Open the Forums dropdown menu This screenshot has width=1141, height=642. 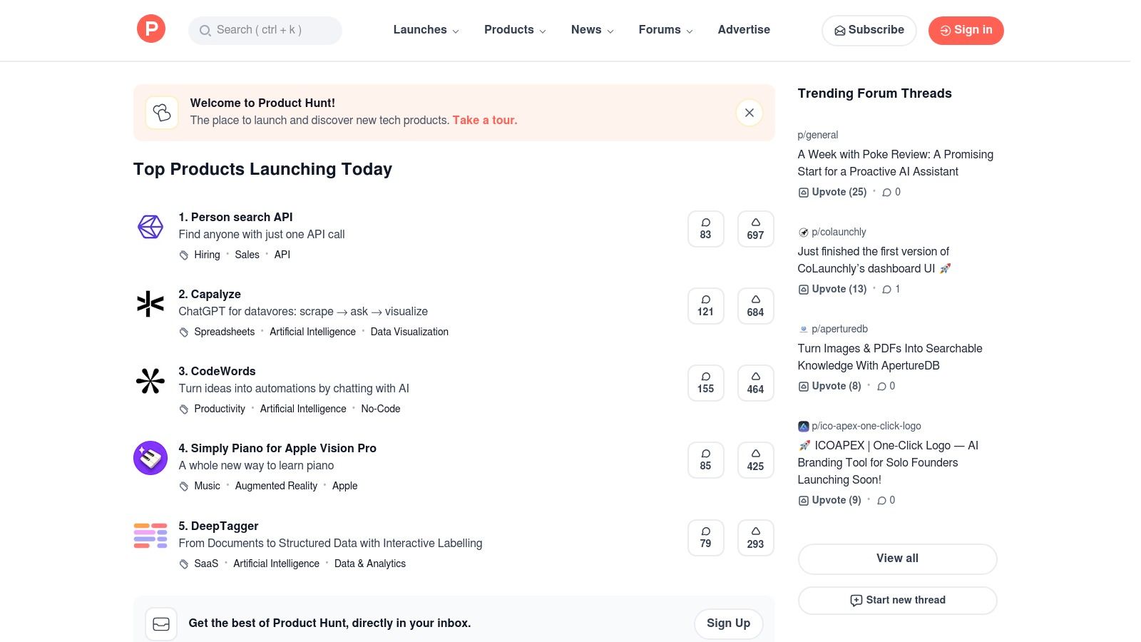pos(665,30)
